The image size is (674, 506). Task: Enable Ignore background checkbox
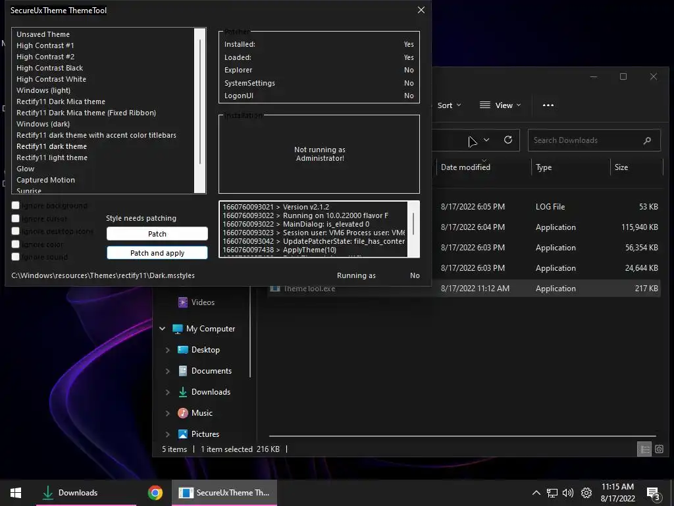16,206
